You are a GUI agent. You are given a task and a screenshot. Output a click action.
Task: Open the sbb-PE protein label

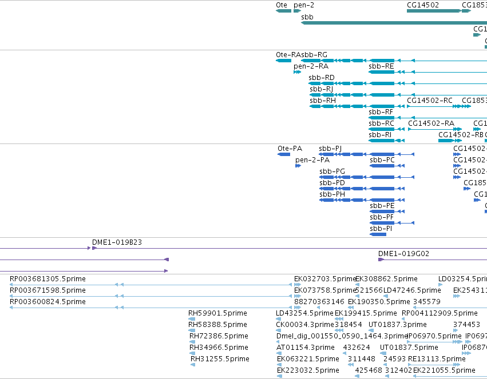(382, 206)
